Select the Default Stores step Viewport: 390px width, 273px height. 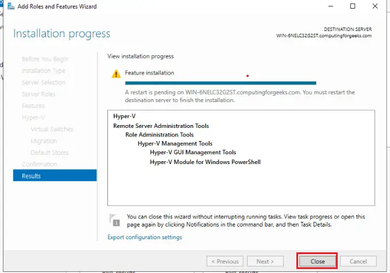tap(49, 153)
